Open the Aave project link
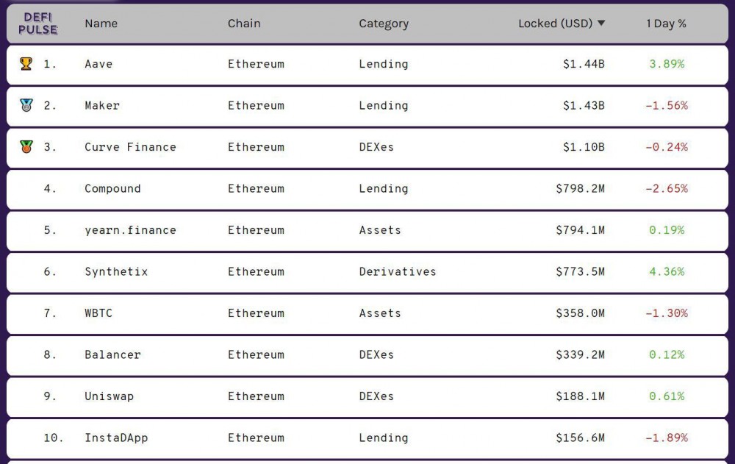Image resolution: width=735 pixels, height=464 pixels. pyautogui.click(x=98, y=64)
